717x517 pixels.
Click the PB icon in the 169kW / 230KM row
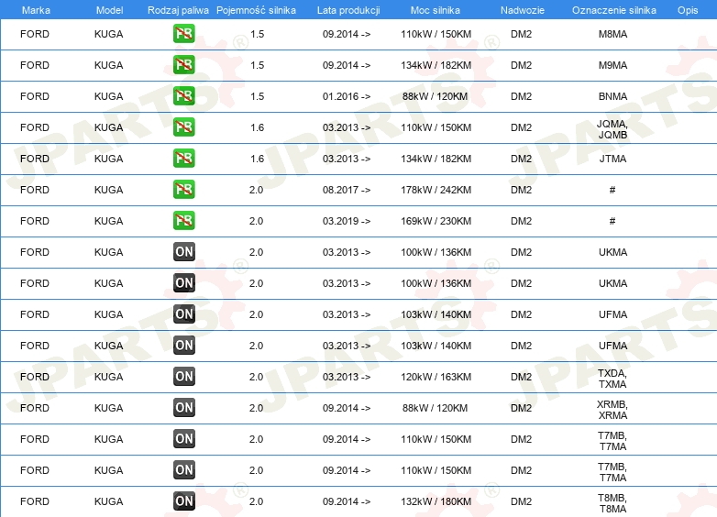coord(183,220)
